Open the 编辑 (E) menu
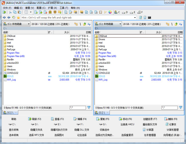186x144 pixels. [18, 8]
